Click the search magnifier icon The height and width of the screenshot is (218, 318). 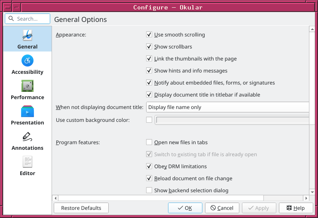pyautogui.click(x=11, y=18)
